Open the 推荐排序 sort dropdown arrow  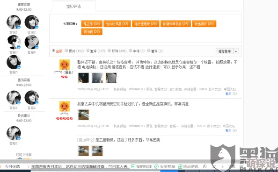pyautogui.click(x=236, y=51)
